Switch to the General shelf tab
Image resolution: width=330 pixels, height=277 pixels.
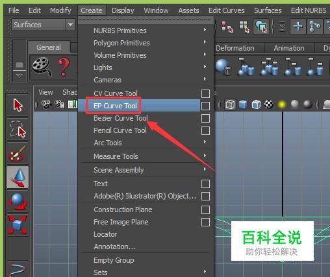tap(49, 47)
